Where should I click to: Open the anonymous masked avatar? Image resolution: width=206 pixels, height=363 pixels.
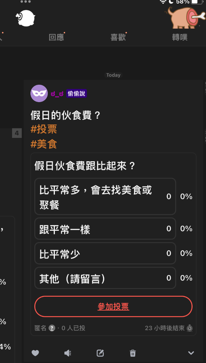39,93
